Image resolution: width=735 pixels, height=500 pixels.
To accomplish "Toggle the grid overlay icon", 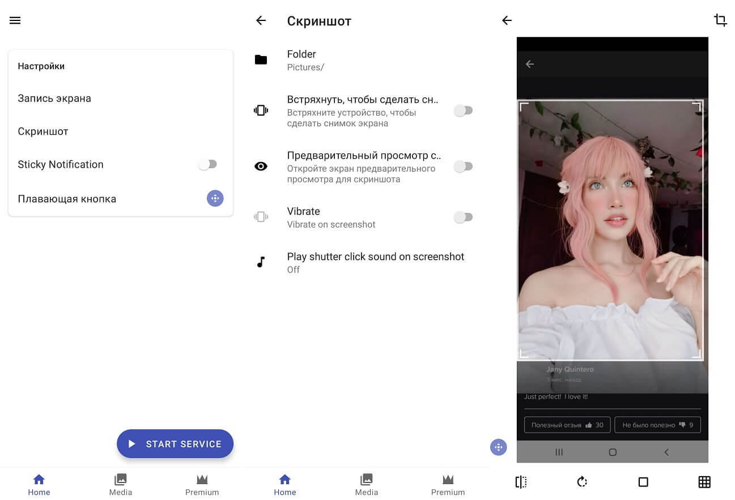I will click(x=704, y=481).
